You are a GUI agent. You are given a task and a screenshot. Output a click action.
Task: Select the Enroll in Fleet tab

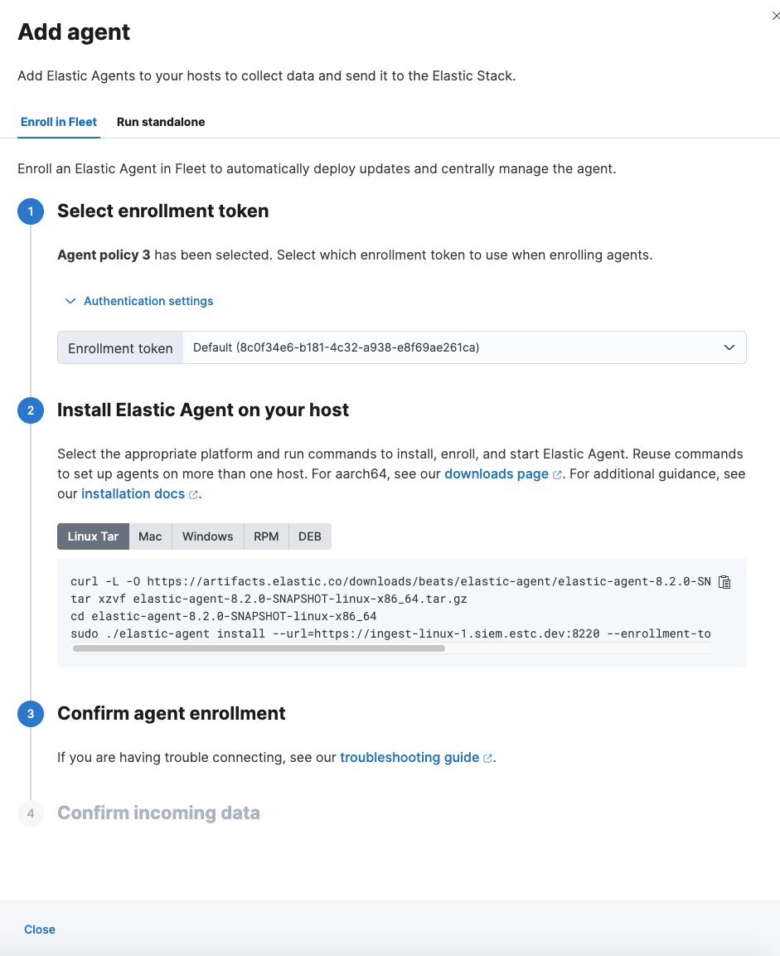point(58,122)
